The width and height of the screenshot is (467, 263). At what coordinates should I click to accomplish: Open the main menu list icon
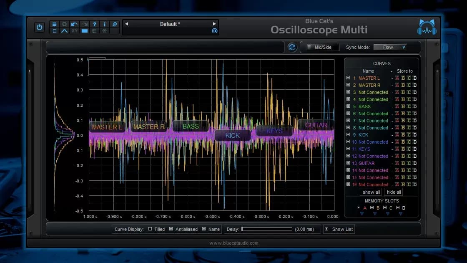point(54,24)
